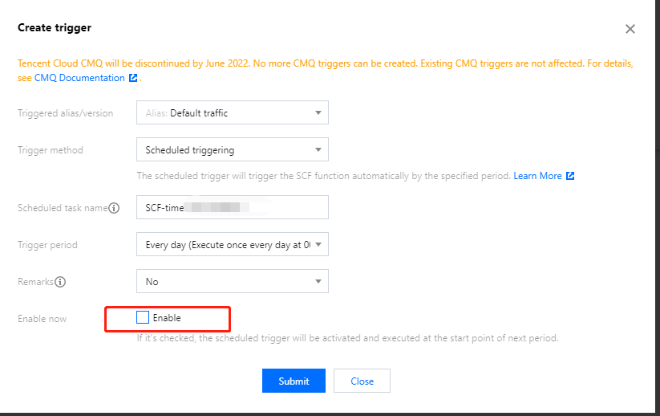Open the CMQ Documentation link
Image resolution: width=660 pixels, height=416 pixels.
click(x=79, y=78)
